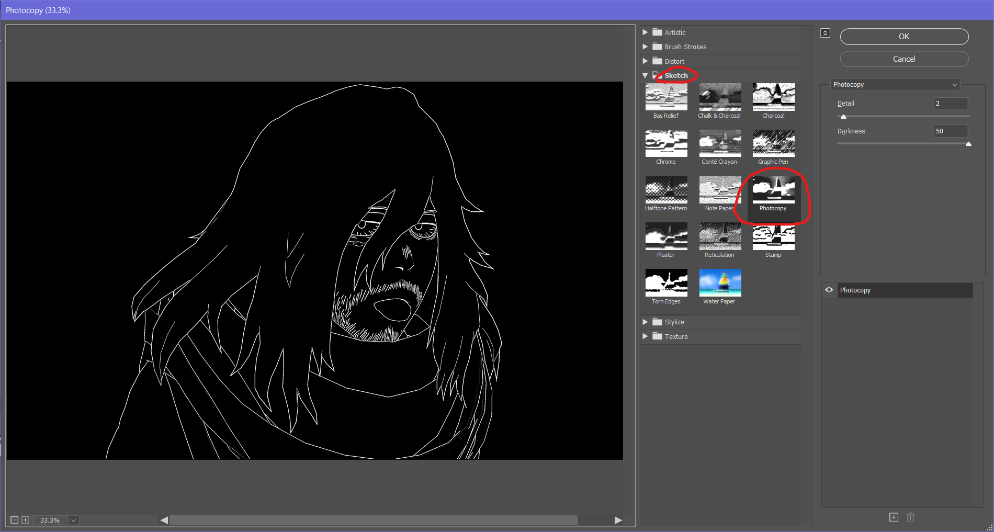Apply the Note Paper filter

click(x=720, y=190)
